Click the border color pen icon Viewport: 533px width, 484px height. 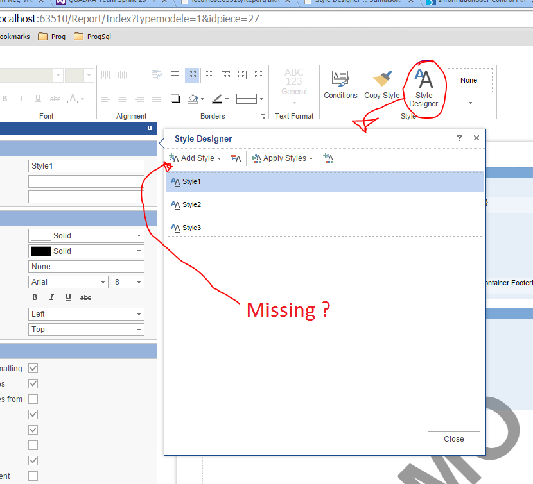click(x=217, y=99)
